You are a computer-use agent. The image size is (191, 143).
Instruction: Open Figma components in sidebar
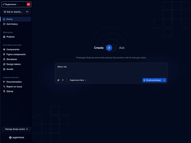pyautogui.click(x=16, y=54)
